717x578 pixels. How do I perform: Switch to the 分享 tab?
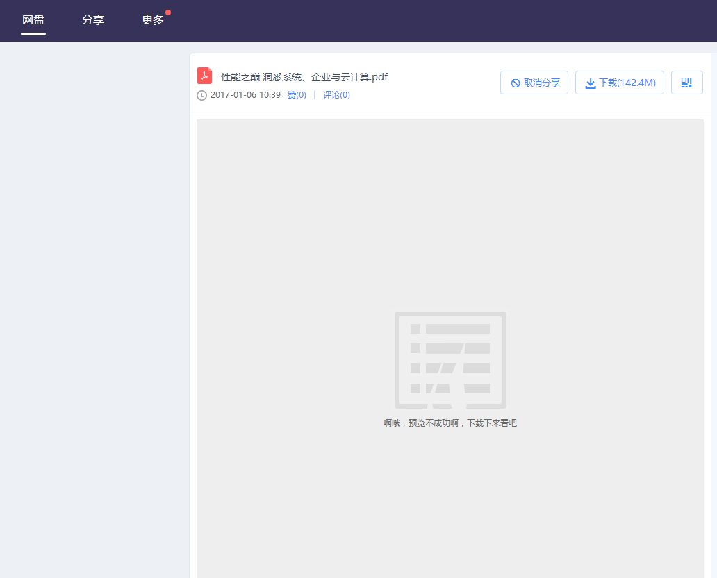93,19
